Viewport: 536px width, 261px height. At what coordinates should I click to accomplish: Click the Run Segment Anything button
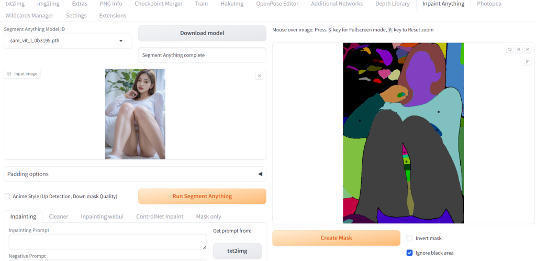coord(202,196)
